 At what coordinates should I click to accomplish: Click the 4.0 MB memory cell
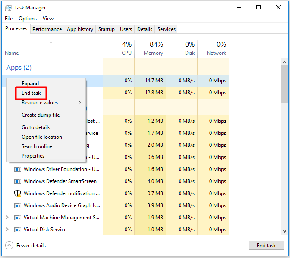click(150, 181)
